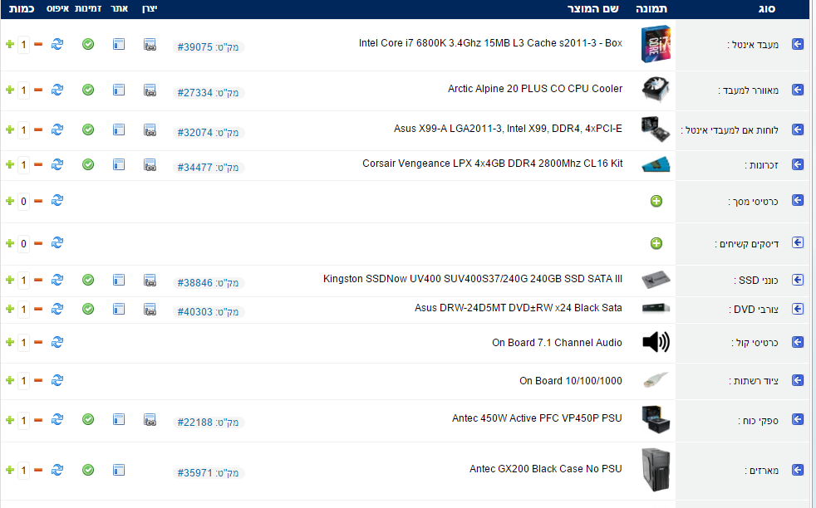Click the Asus X99-A motherboard thumbnail
Viewport: 816px width, 508px height.
click(x=656, y=129)
